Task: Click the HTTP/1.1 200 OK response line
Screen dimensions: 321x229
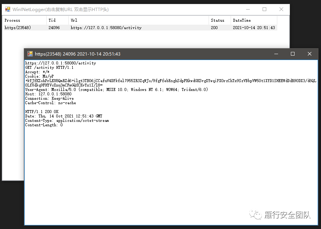Action: pyautogui.click(x=42, y=112)
